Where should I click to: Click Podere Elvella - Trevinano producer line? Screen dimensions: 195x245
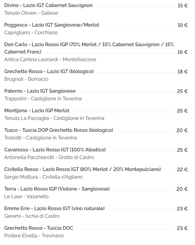(x=34, y=236)
